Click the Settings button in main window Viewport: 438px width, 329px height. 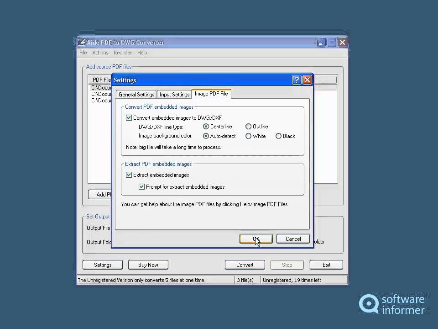tap(103, 265)
